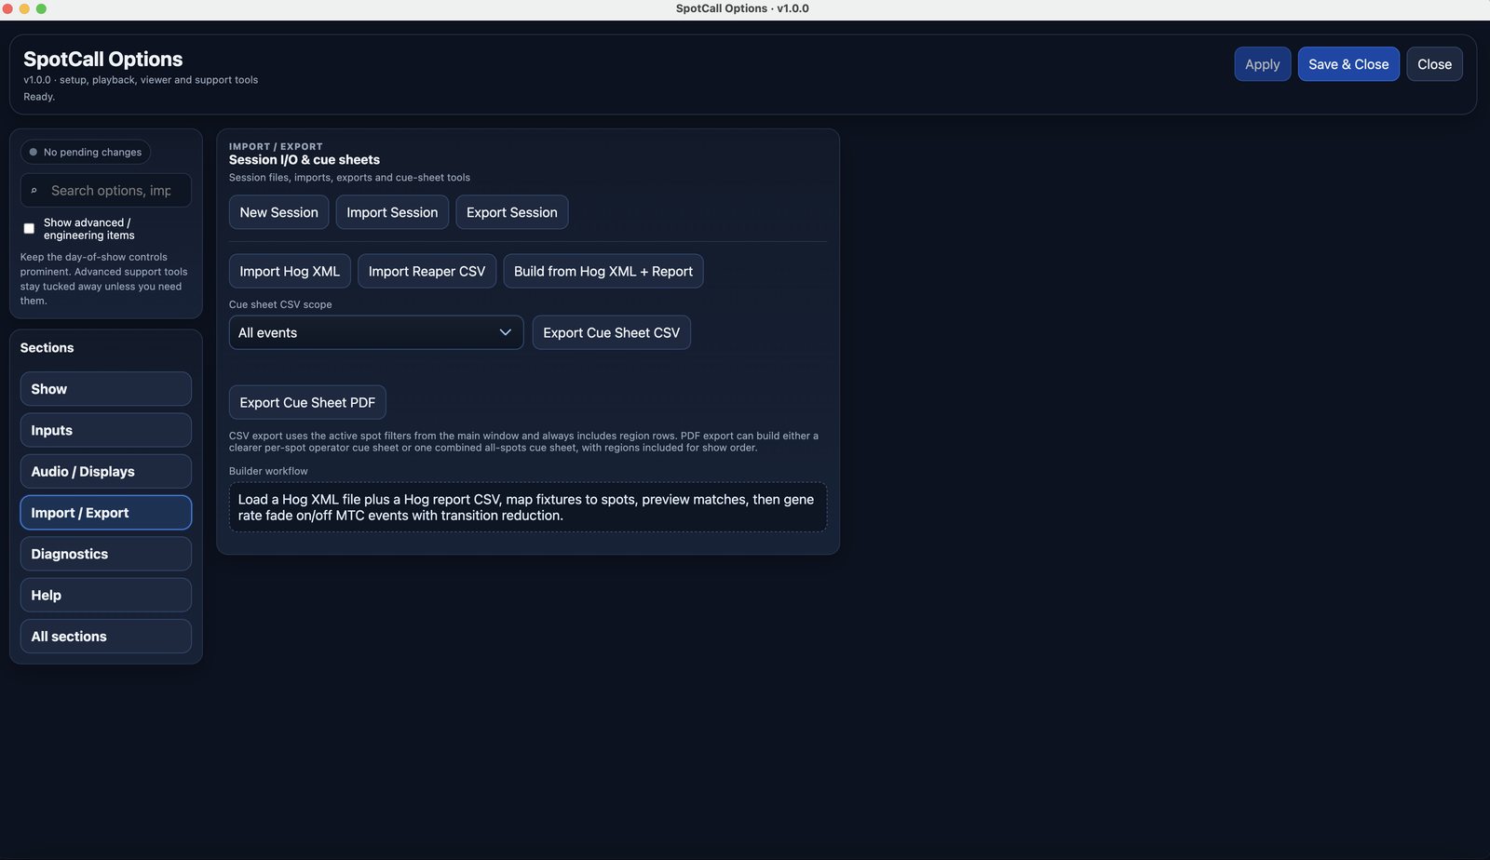Click Import Session

[392, 212]
